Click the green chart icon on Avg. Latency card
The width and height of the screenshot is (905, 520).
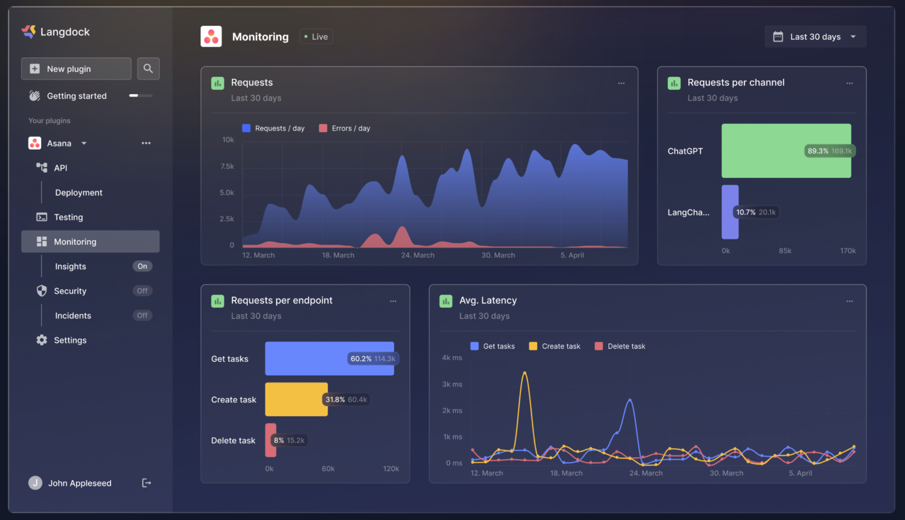click(x=446, y=301)
